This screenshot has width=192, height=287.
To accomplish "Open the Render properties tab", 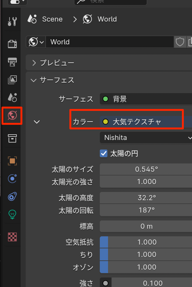I will tap(12, 44).
